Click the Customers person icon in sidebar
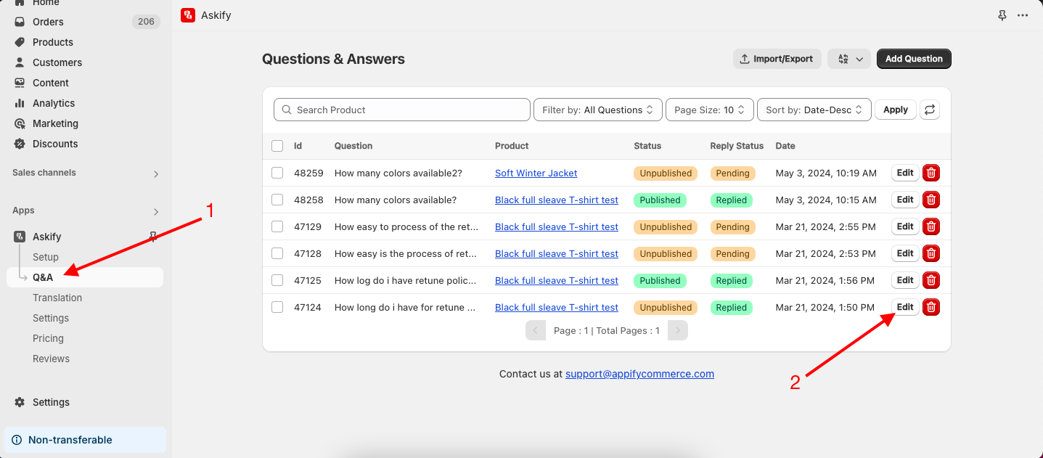The height and width of the screenshot is (458, 1043). click(x=20, y=62)
